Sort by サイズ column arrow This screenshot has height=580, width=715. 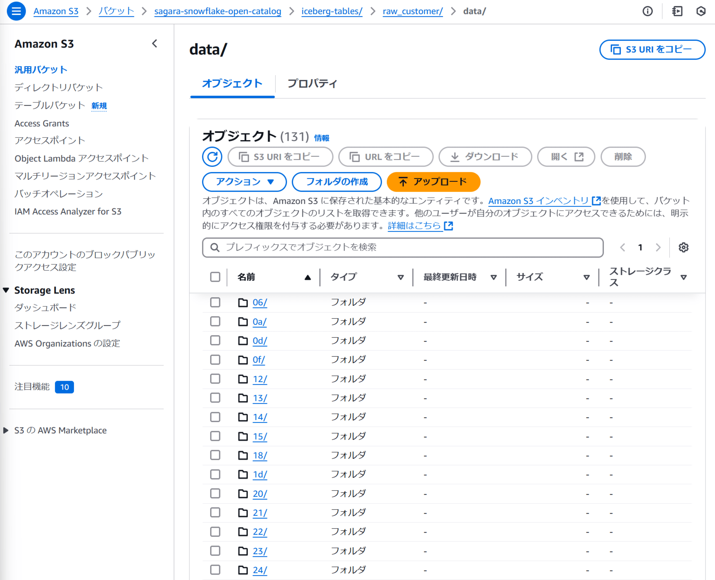586,277
